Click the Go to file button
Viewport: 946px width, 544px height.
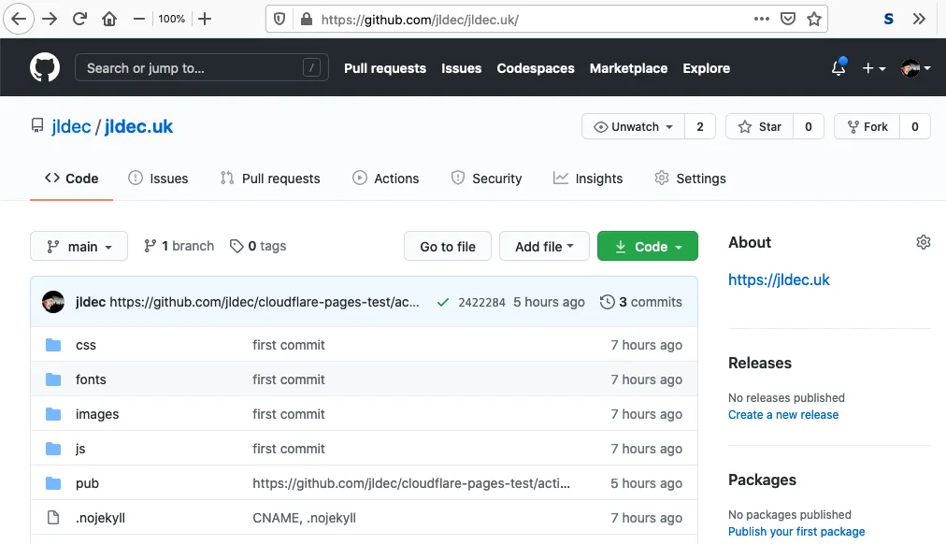(447, 246)
